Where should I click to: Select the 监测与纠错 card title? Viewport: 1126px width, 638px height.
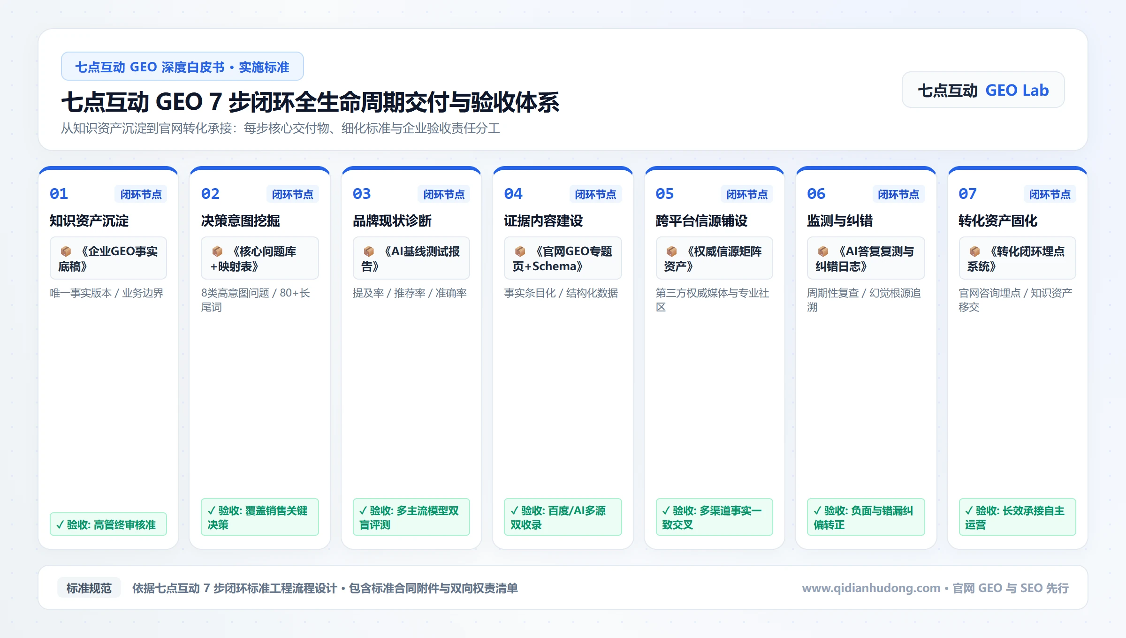[x=840, y=220]
